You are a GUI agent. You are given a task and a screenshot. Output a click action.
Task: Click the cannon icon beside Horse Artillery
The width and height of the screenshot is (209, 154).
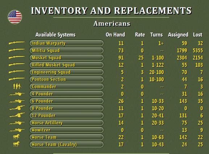click(17, 123)
